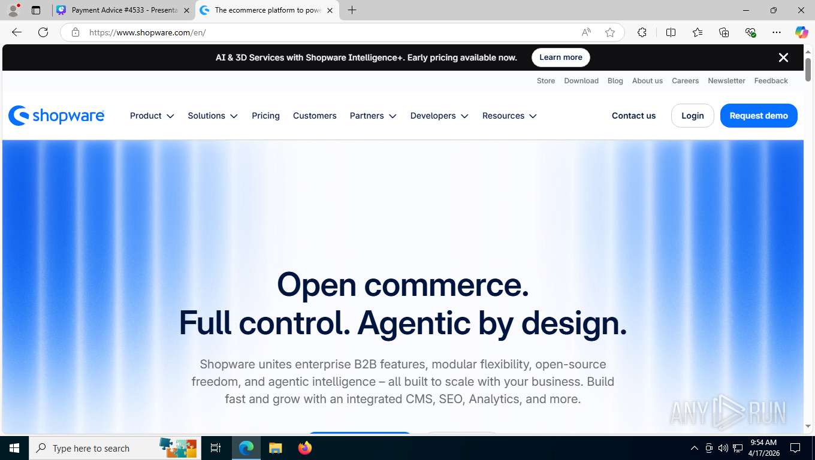This screenshot has width=815, height=460.
Task: Dismiss the announcement banner
Action: click(x=783, y=57)
